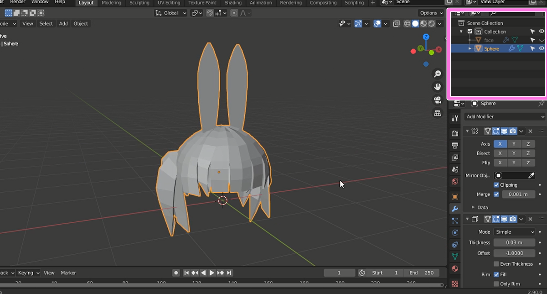Toggle proportional editing icon
547x294 pixels.
point(234,13)
